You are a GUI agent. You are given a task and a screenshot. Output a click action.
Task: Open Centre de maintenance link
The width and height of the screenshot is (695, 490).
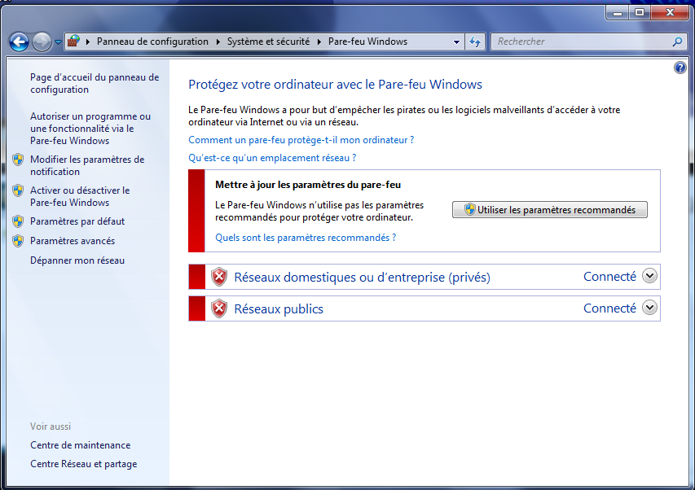tap(80, 445)
